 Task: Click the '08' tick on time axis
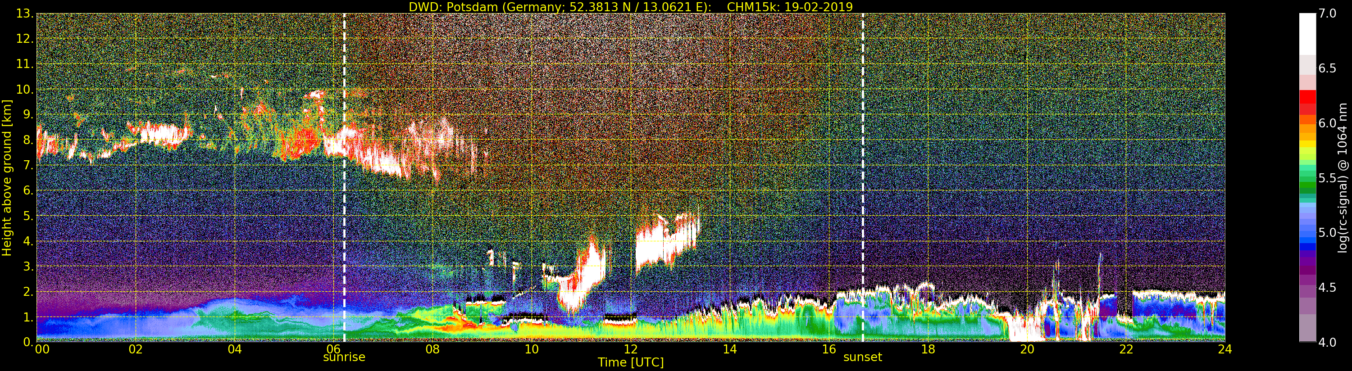432,349
